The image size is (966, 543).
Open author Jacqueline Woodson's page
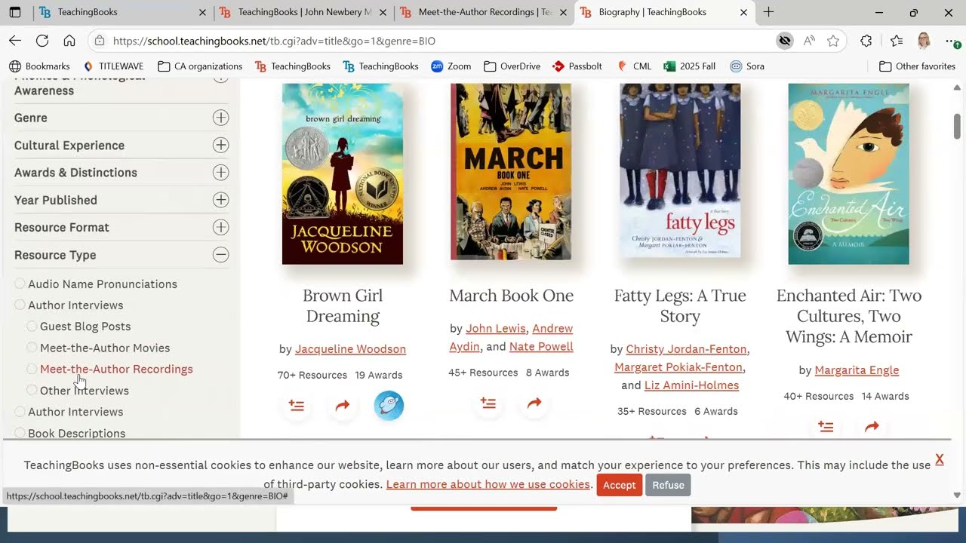(350, 348)
